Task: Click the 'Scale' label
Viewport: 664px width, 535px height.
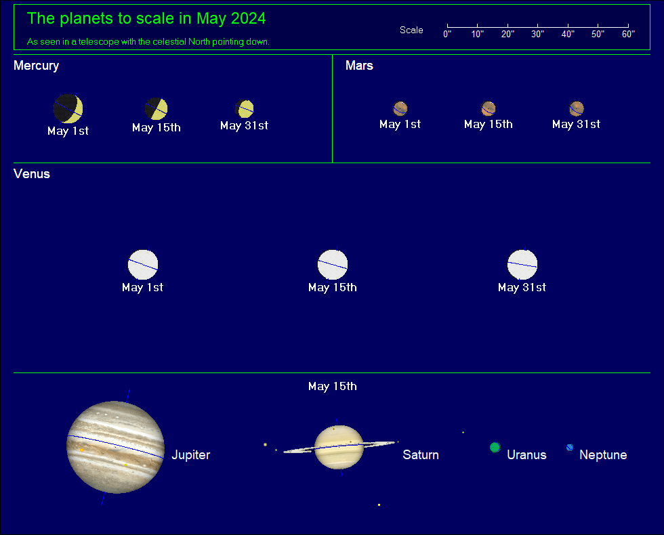Action: 411,30
